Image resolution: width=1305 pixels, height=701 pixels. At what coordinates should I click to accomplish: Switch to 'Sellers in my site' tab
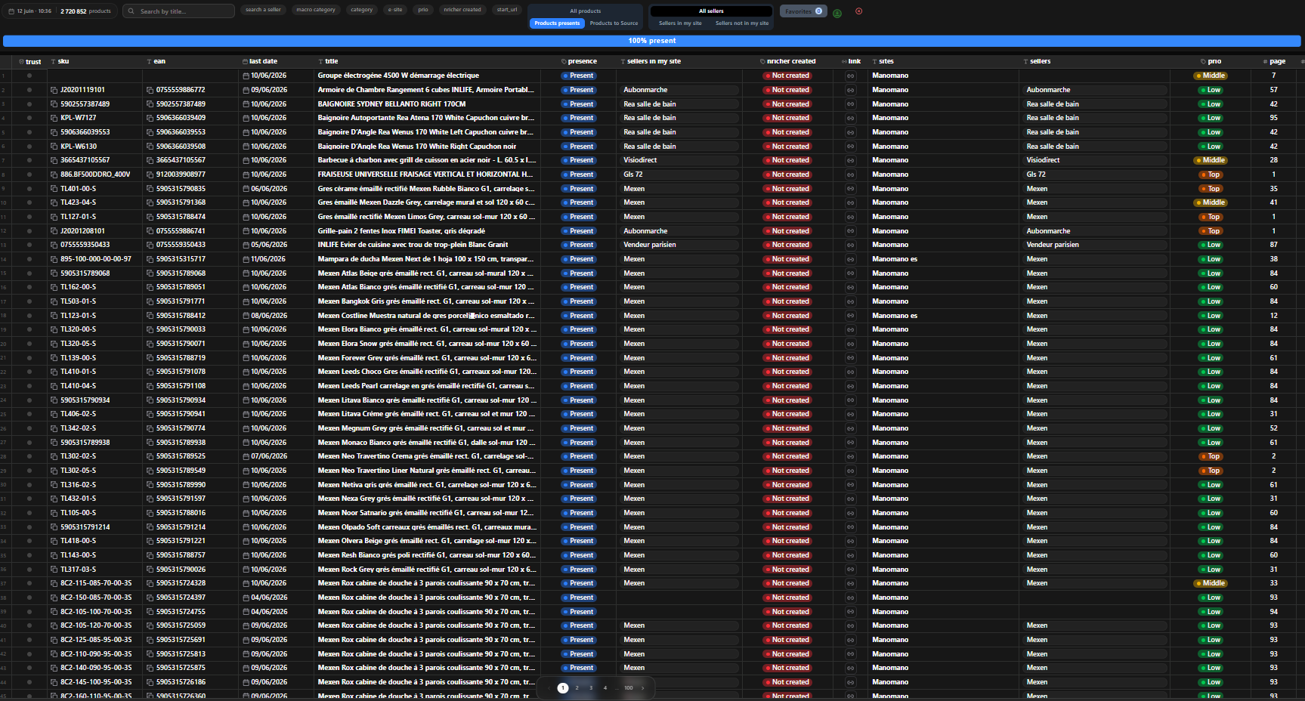680,23
